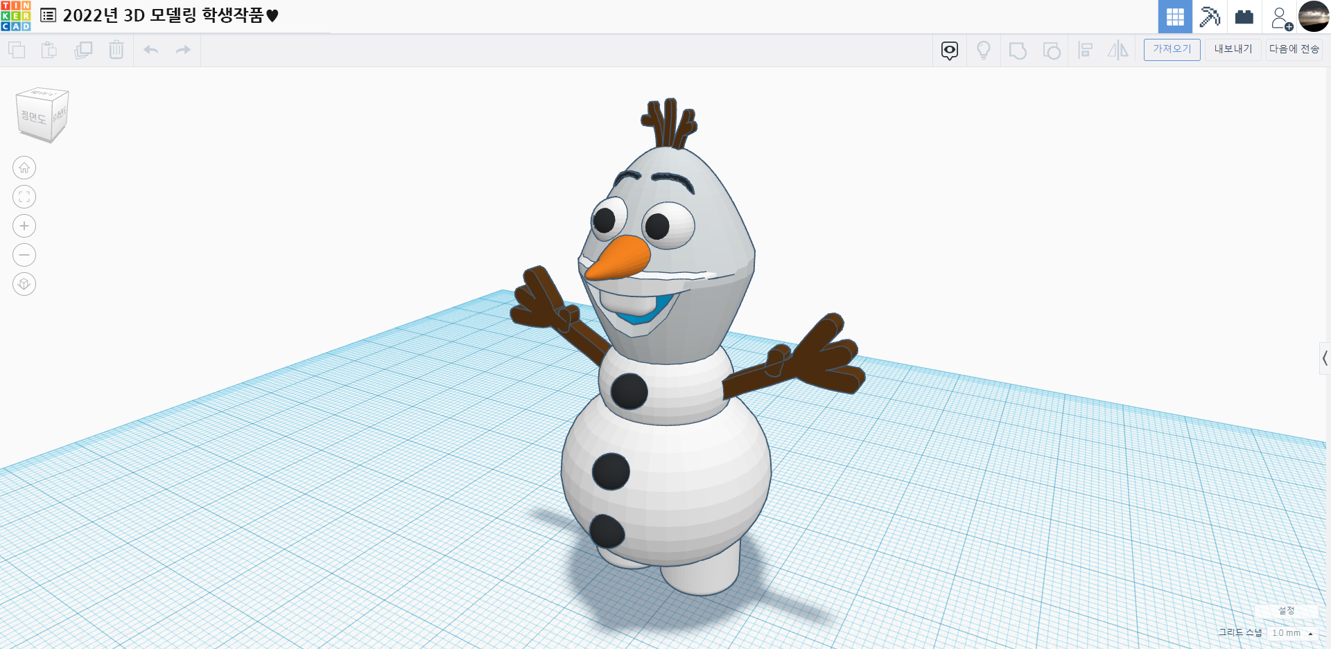Viewport: 1331px width, 649px height.
Task: Click the view cube front face 정면도
Action: [33, 118]
